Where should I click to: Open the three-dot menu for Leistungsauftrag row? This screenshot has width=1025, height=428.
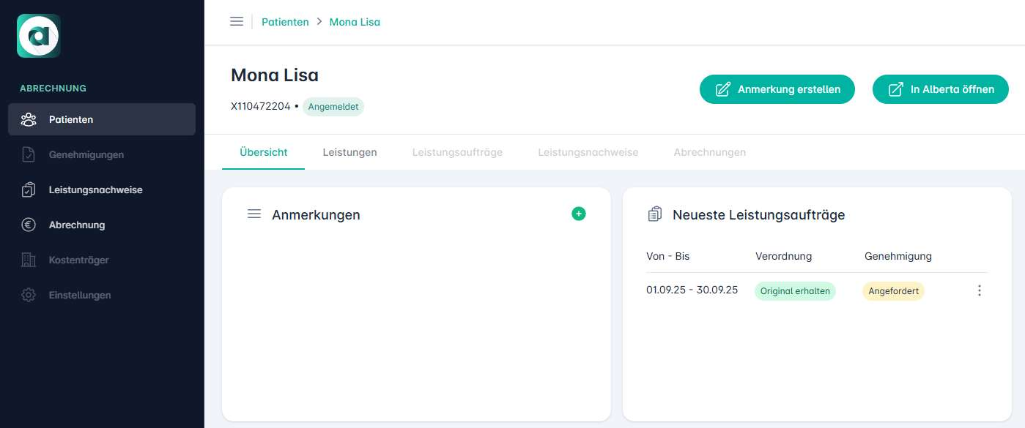[x=979, y=291]
